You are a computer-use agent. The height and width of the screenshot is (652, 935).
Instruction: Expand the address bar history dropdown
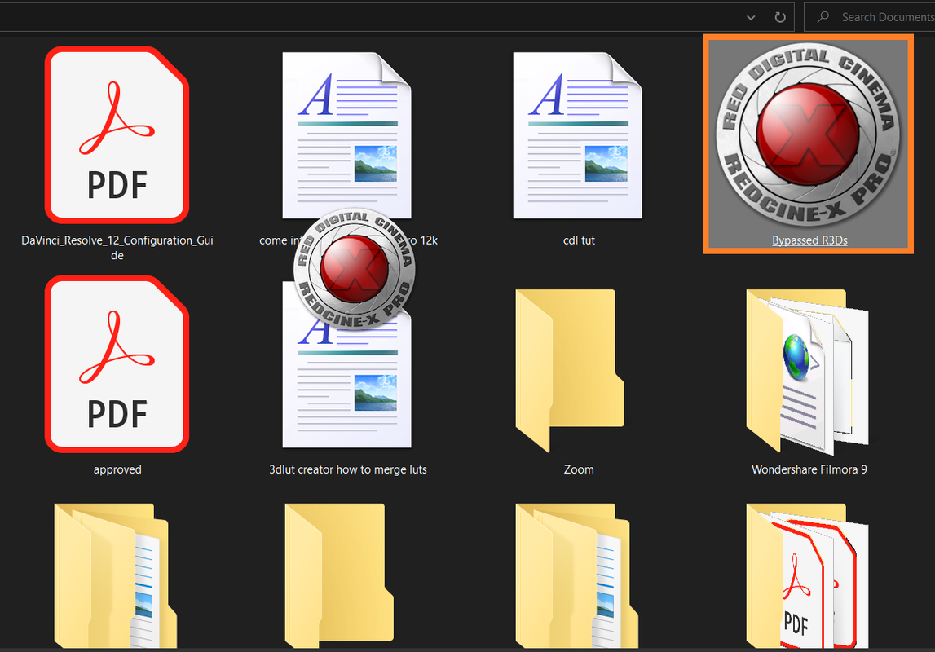751,17
